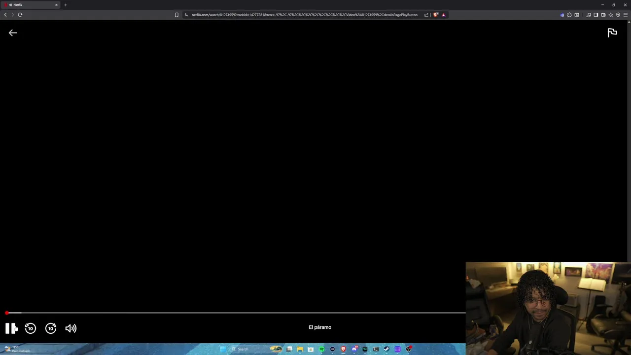Open the weather widget on the taskbar
The image size is (631, 355).
coord(17,349)
